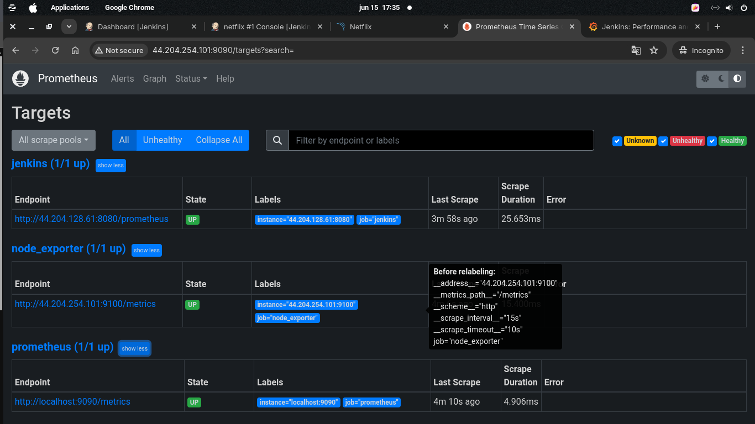Collapse node_exporter pool with show less
The width and height of the screenshot is (755, 424).
click(146, 250)
